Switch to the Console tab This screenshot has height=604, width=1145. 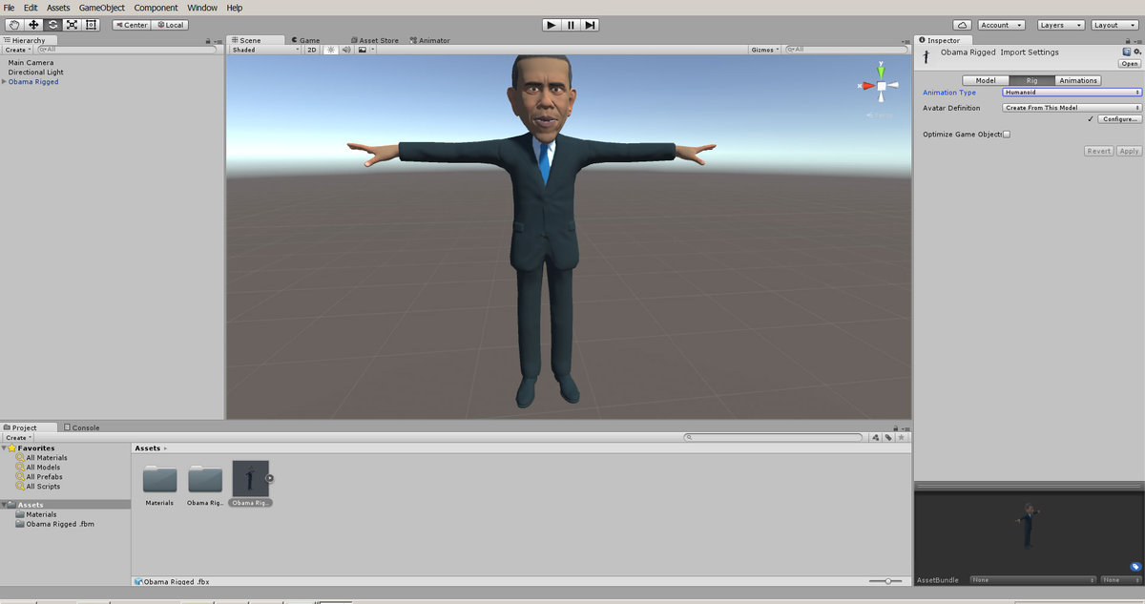pos(82,427)
